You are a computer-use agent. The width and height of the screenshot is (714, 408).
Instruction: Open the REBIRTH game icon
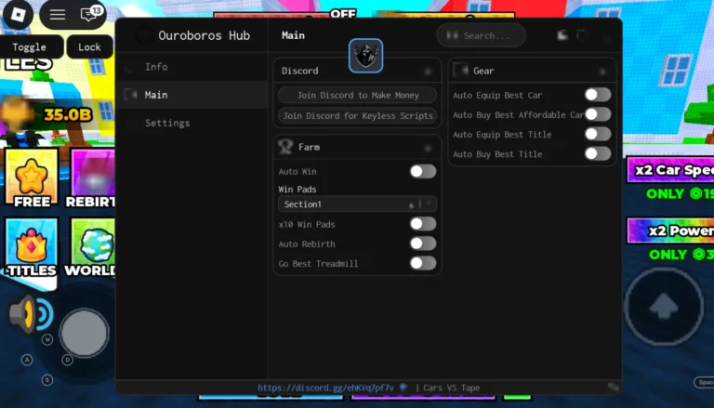click(93, 178)
